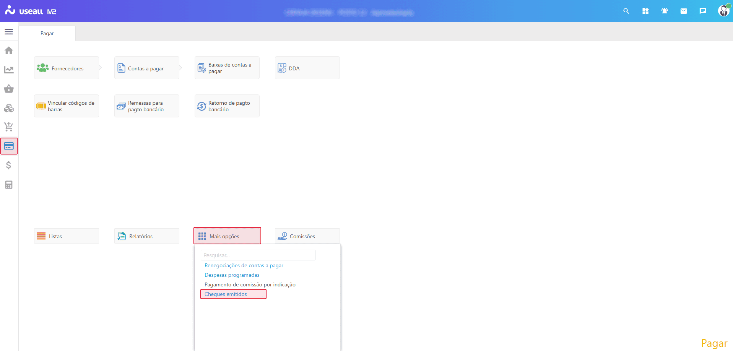This screenshot has width=733, height=351.
Task: Open the Contas a pagar tile
Action: 147,68
